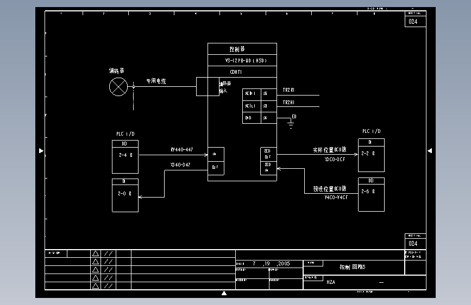Click the arrowhead entering the IN terminal box

[x=206, y=155]
